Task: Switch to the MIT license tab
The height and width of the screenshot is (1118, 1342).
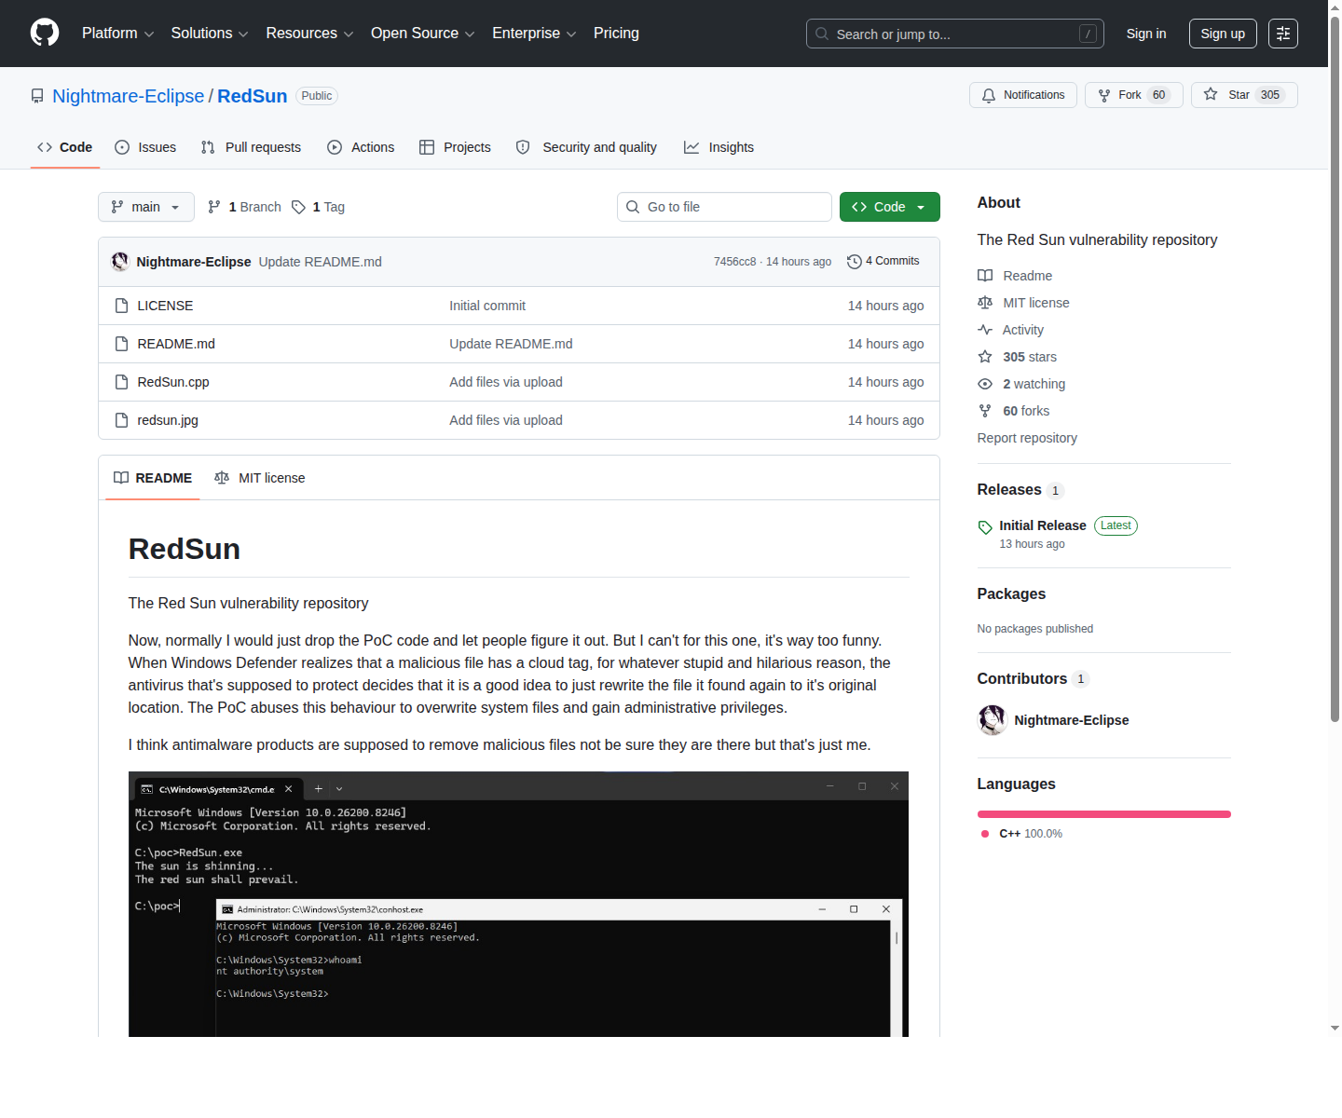Action: pyautogui.click(x=260, y=478)
